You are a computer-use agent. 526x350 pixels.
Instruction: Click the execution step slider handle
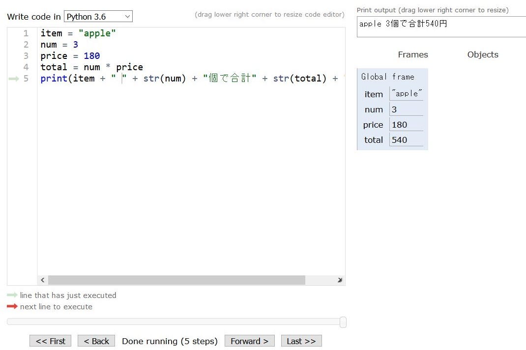[343, 322]
